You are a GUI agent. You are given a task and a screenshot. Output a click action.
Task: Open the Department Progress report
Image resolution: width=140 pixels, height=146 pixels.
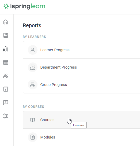click(x=81, y=67)
